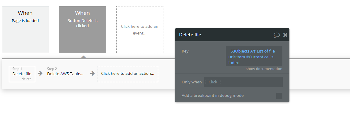This screenshot has width=350, height=124.
Task: Click the arrow after Step 2 Delete AWS Table
Action: pyautogui.click(x=92, y=73)
